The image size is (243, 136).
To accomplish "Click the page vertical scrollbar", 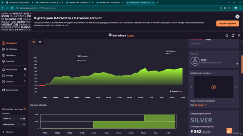I will [242, 64].
